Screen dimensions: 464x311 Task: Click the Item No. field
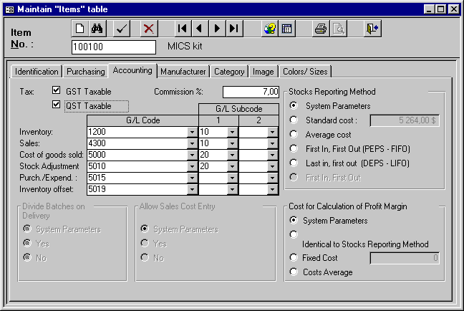113,47
